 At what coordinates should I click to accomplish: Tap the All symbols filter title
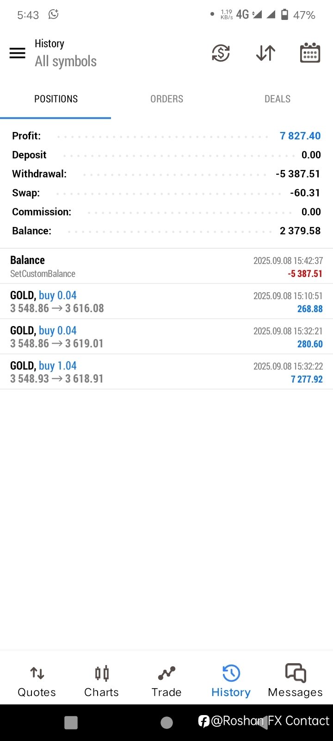click(x=66, y=62)
